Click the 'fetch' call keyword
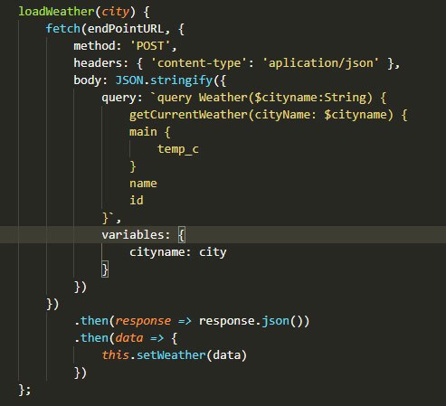 63,29
